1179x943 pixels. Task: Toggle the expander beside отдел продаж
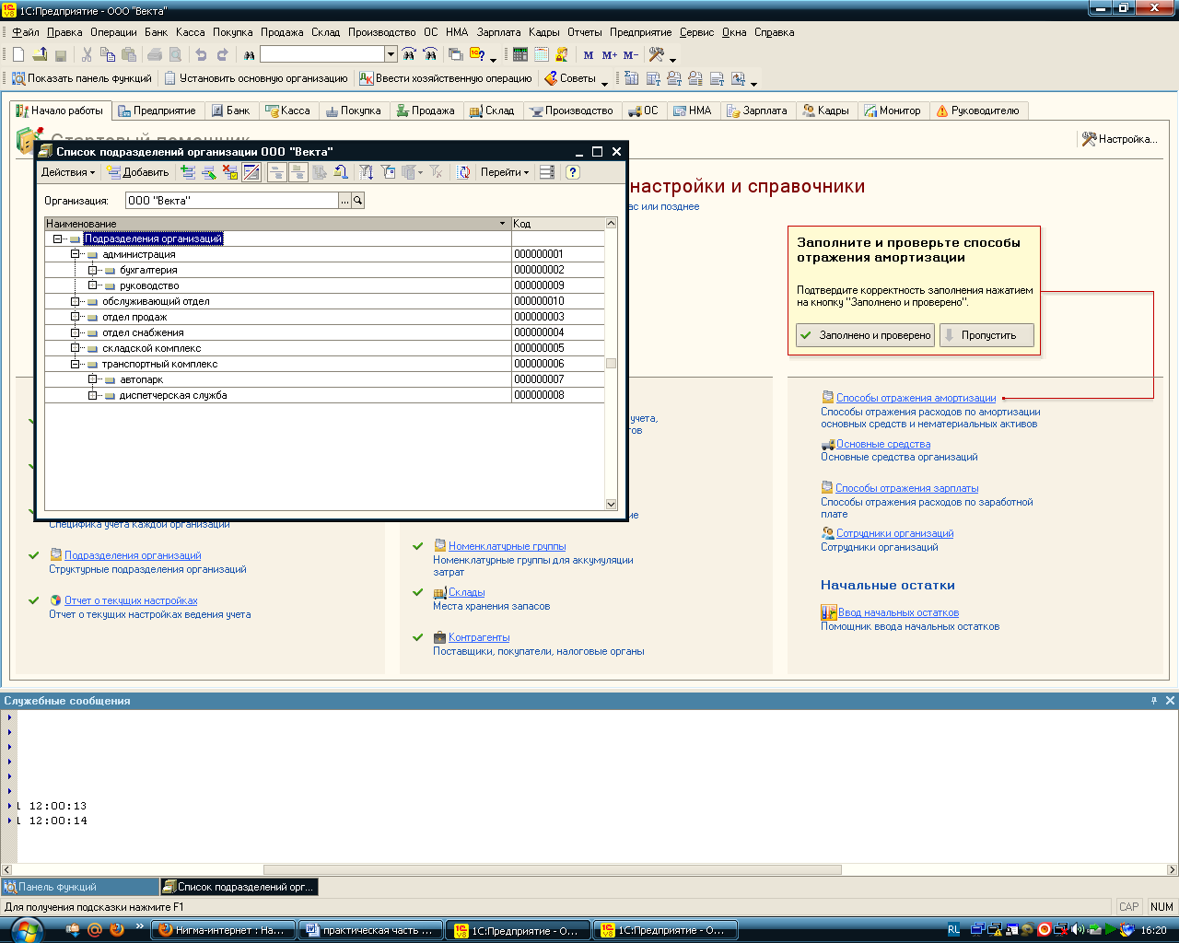[75, 317]
